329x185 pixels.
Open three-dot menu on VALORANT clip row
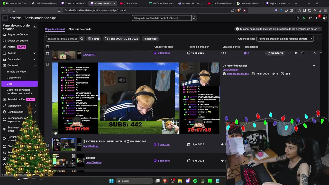pos(310,53)
